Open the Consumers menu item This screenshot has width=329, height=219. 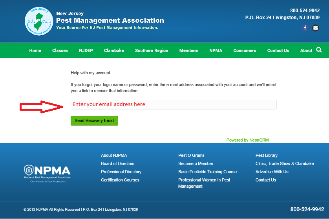(x=245, y=50)
